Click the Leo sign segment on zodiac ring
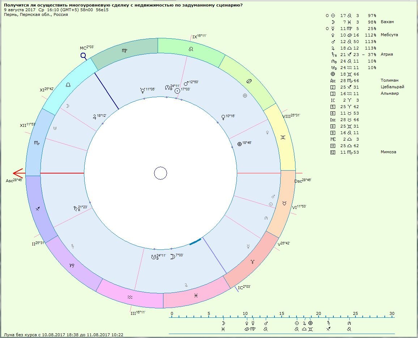 pos(191,49)
